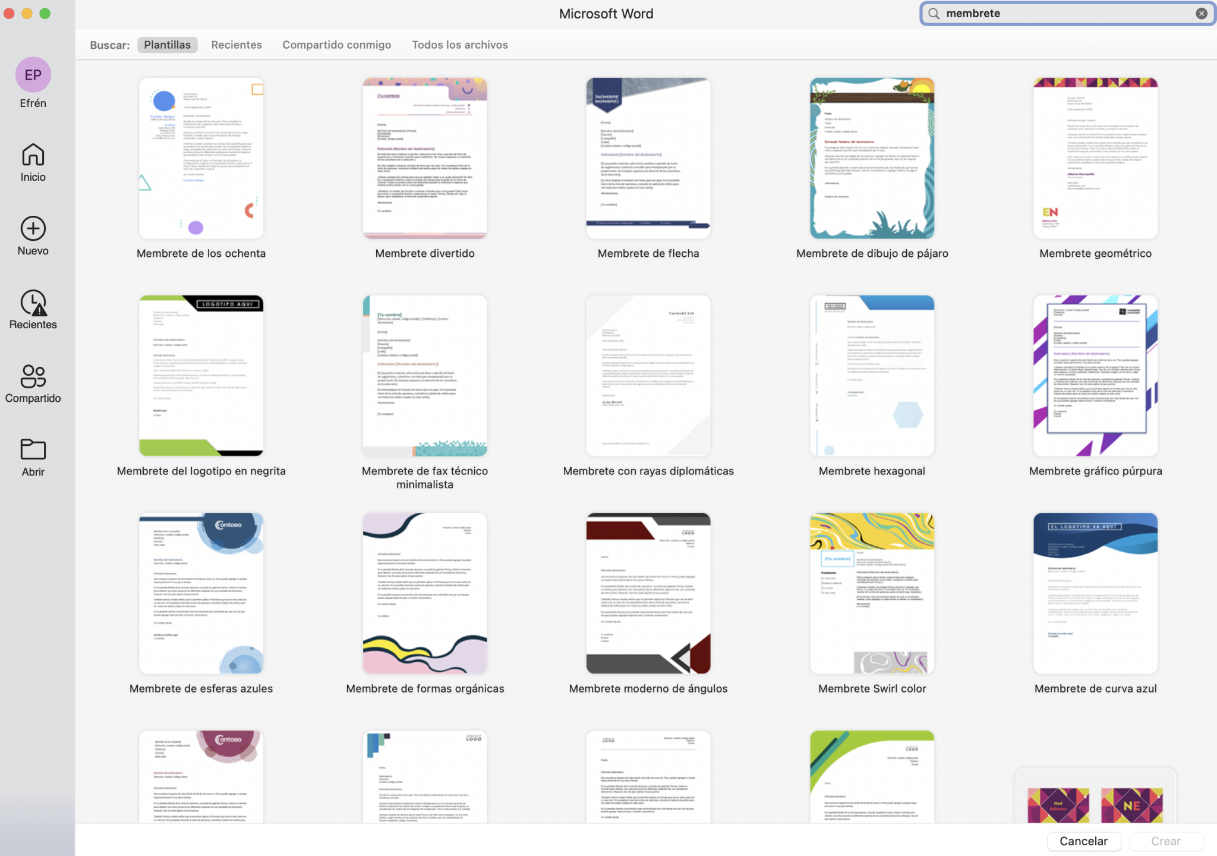1217x856 pixels.
Task: Click the Abrir folder icon
Action: 33,450
